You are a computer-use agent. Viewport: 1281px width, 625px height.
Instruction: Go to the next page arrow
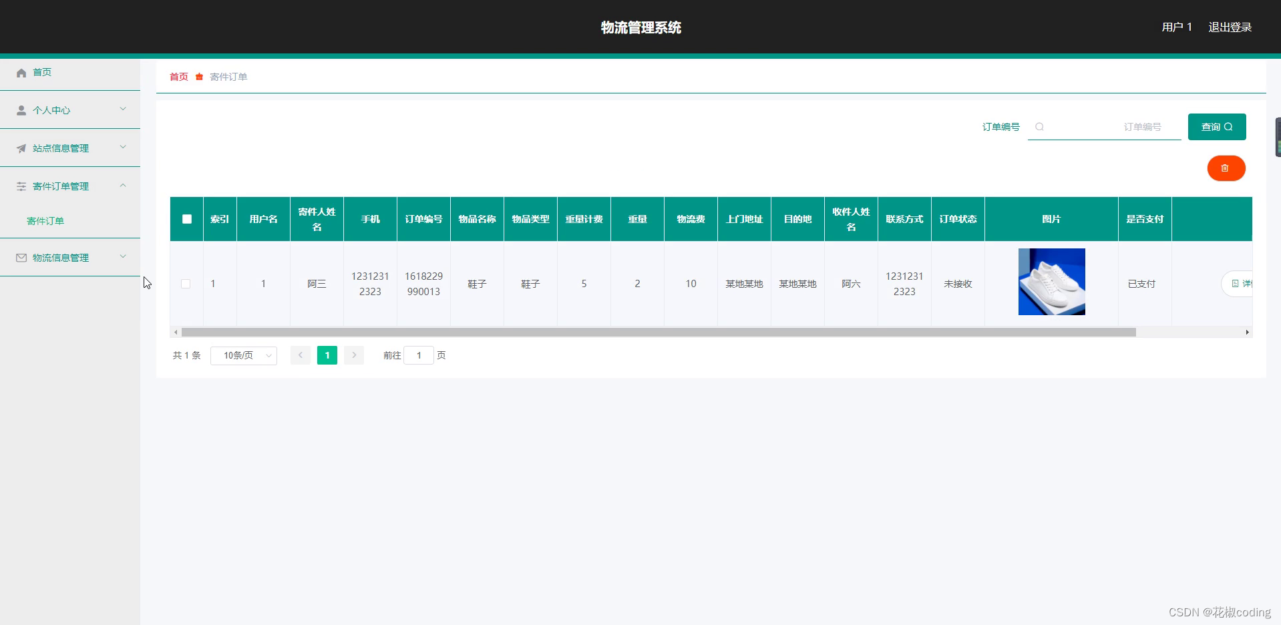coord(354,355)
